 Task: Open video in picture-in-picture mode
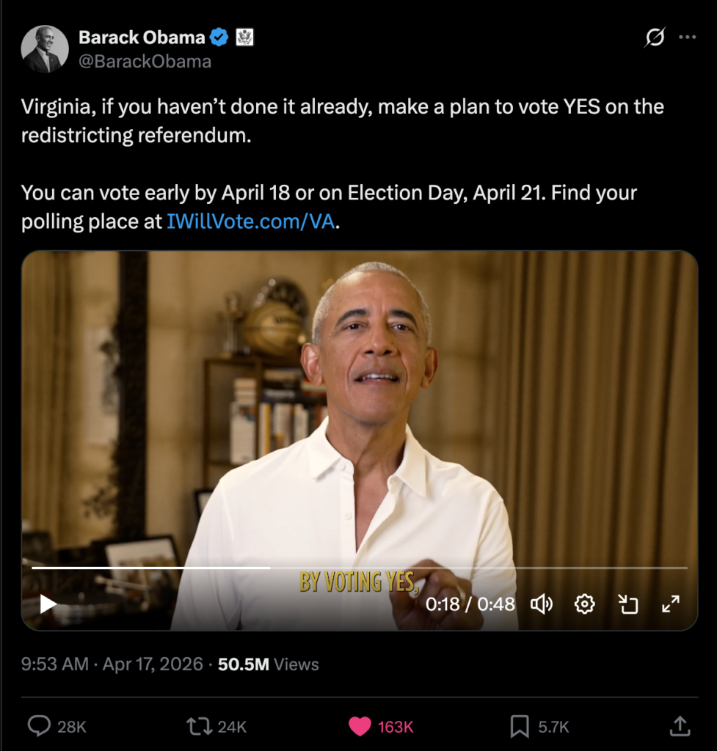click(x=627, y=604)
